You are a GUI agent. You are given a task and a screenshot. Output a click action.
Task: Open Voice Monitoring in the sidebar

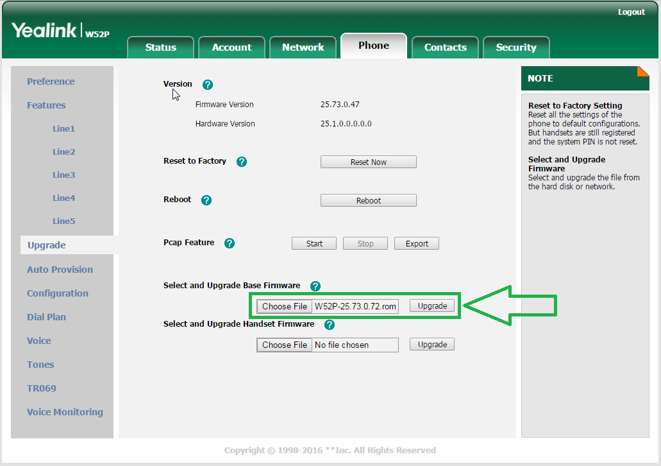tap(65, 412)
